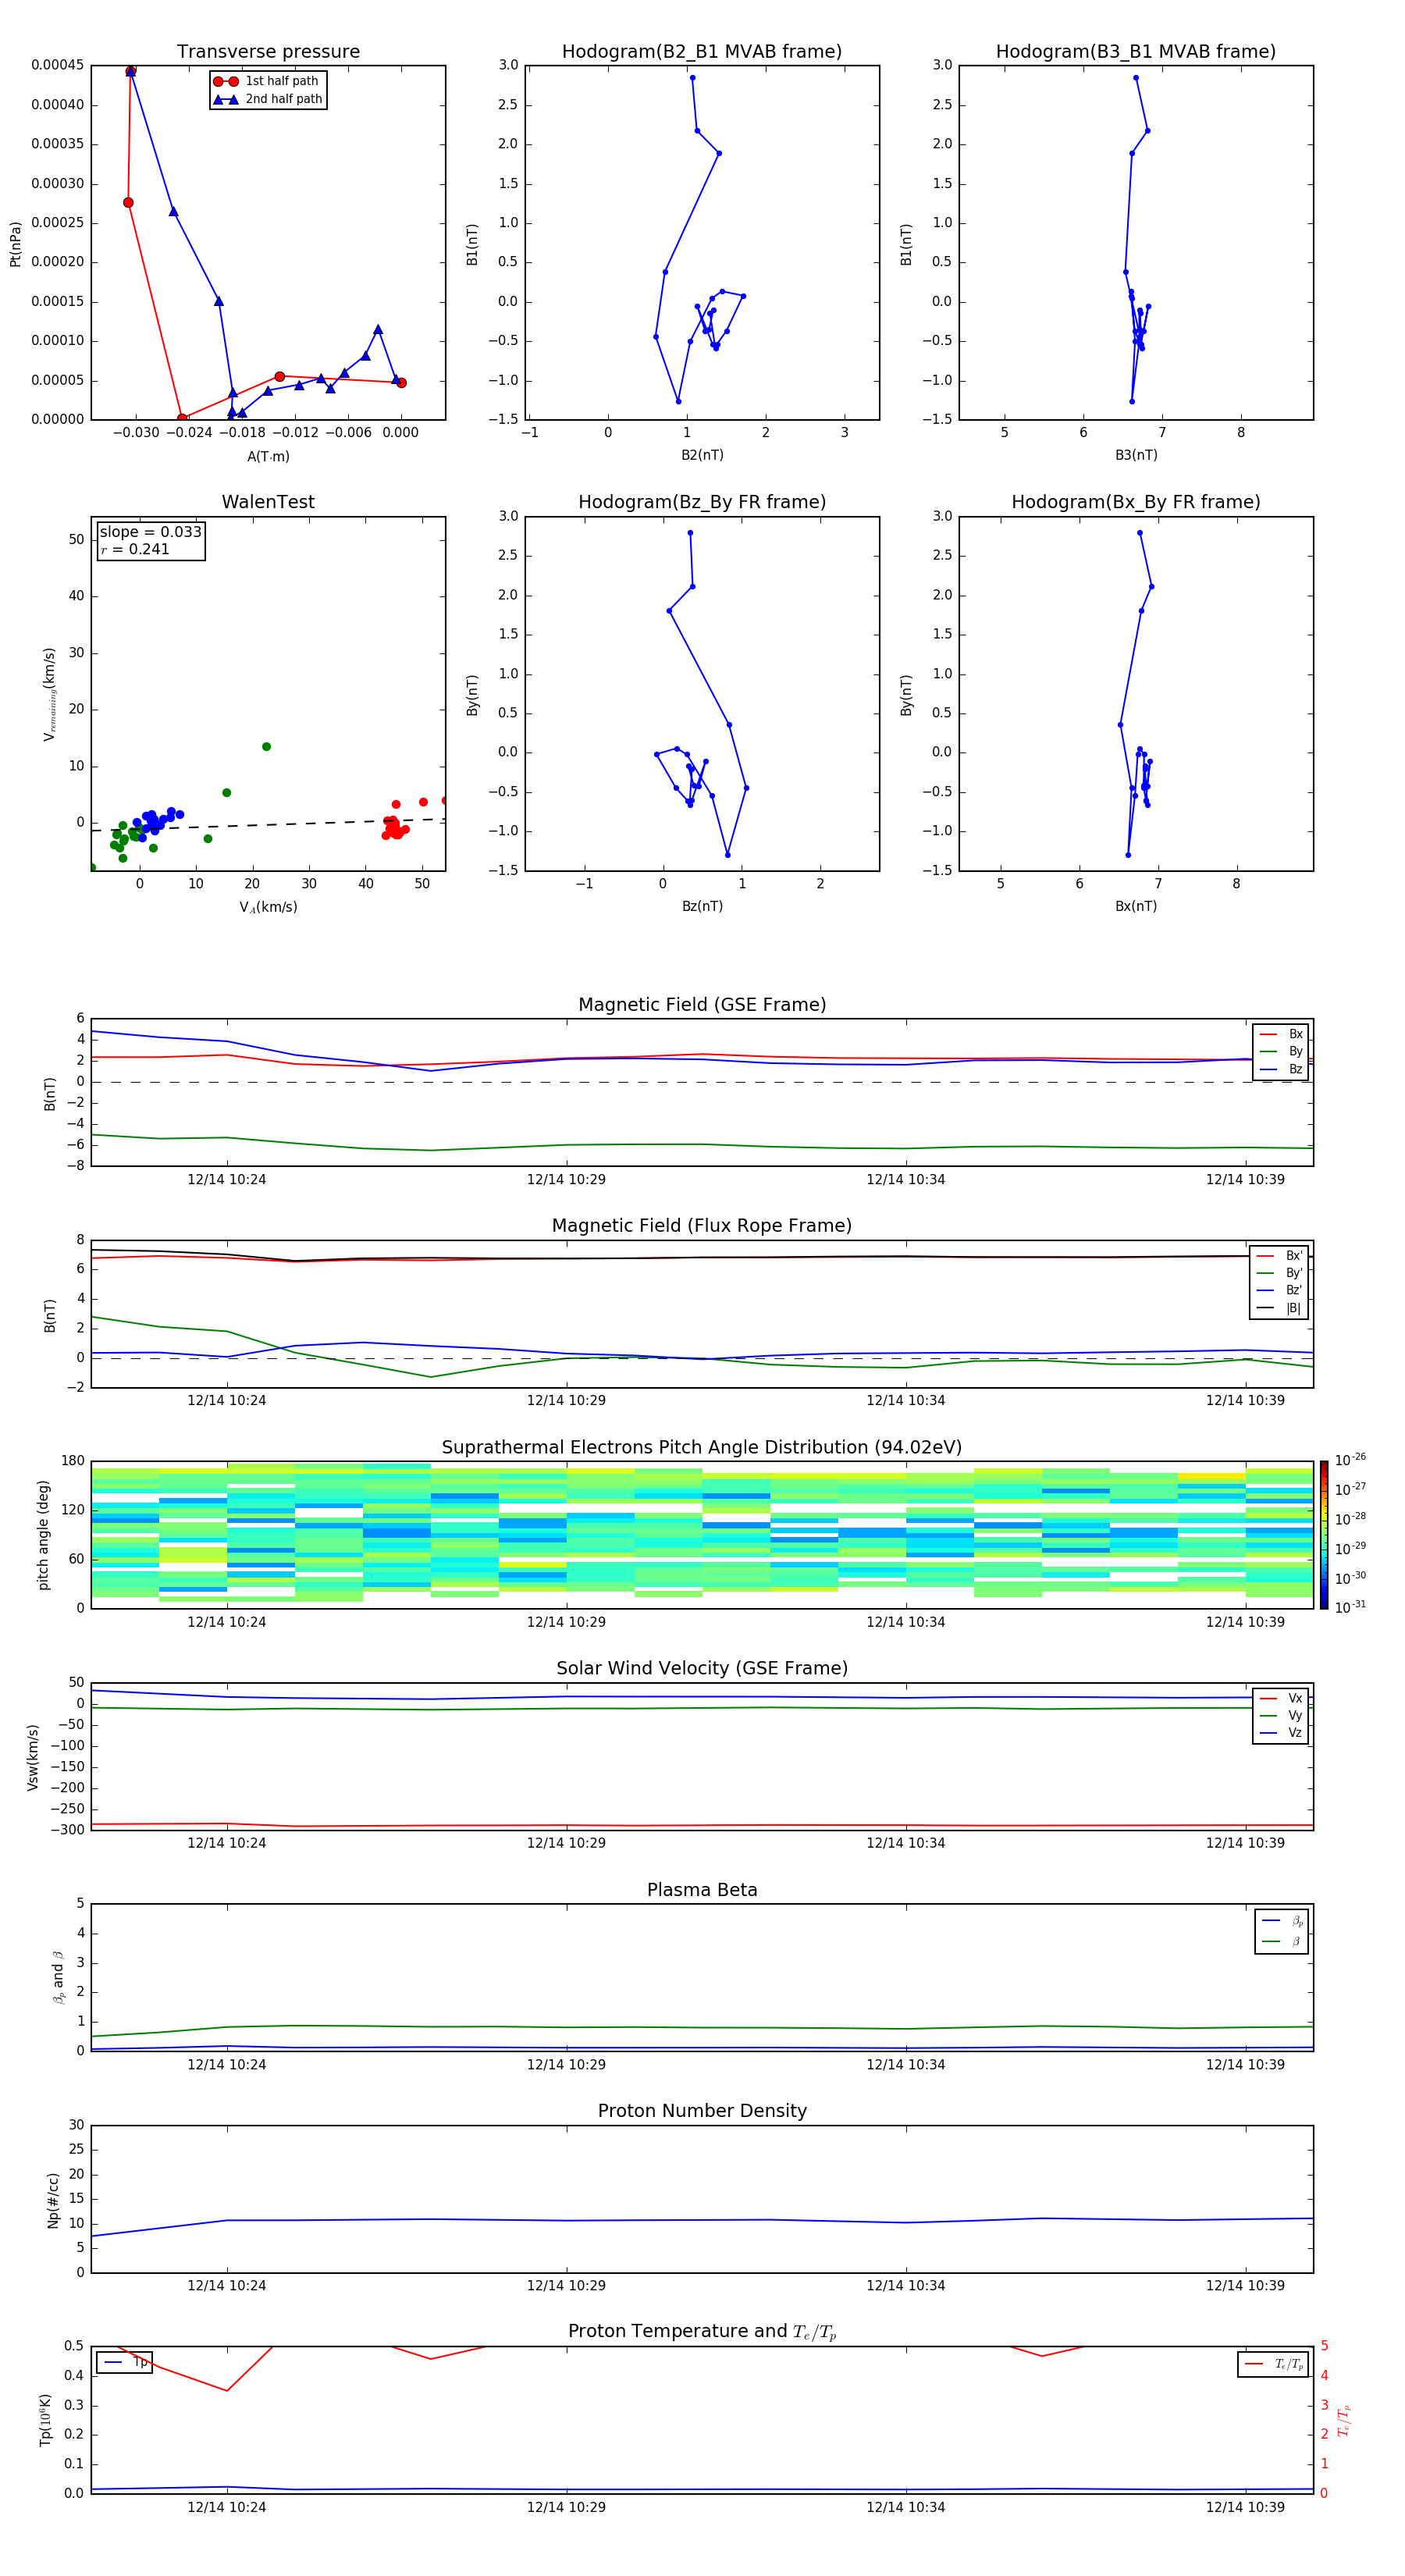Click the 'Transverse pressure' plot title
Image resolution: width=1405 pixels, height=2576 pixels.
(268, 51)
